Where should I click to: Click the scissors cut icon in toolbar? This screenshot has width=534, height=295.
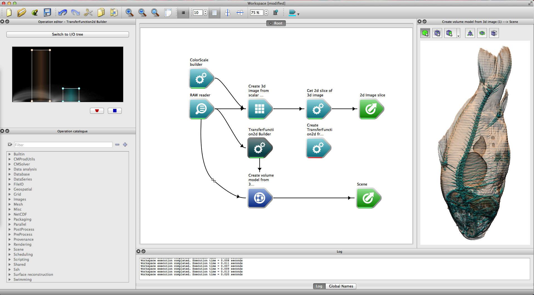88,13
